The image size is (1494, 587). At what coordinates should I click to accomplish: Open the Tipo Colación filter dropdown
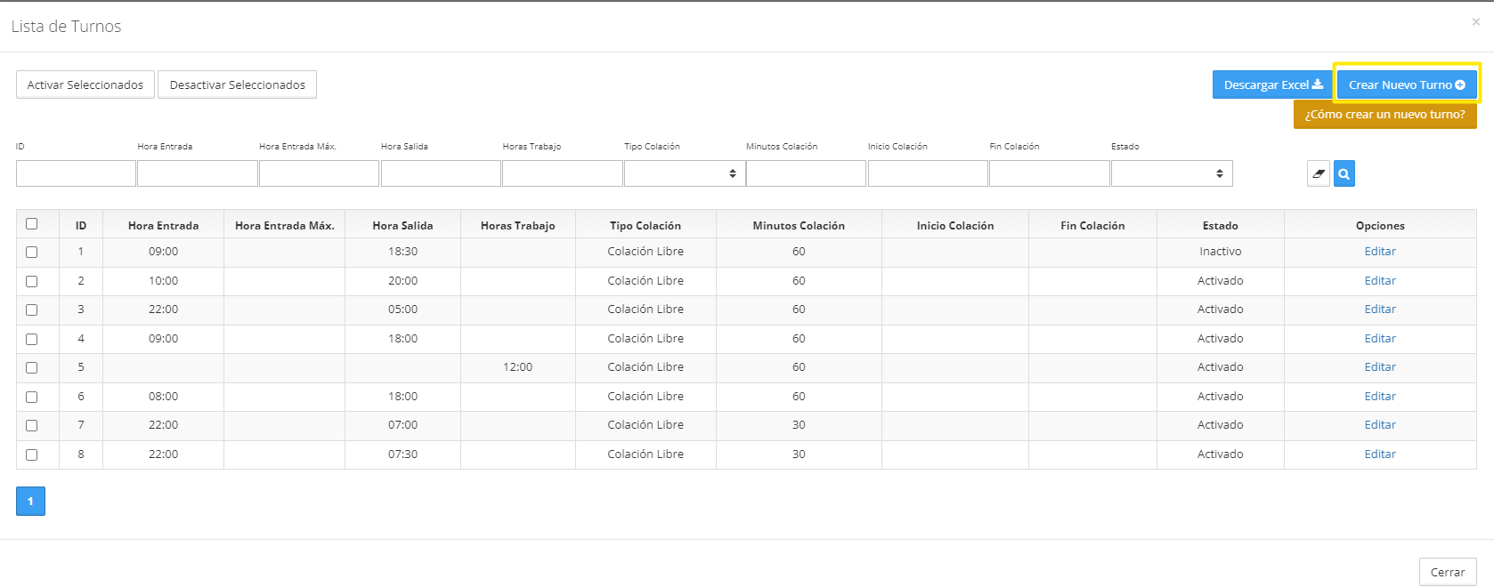tap(684, 173)
